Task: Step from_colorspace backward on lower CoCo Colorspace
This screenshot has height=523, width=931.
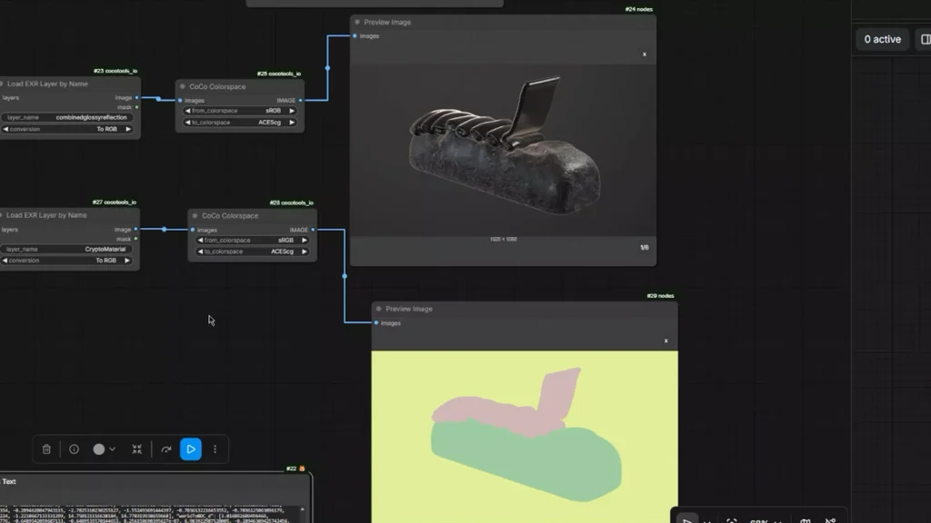Action: (x=200, y=240)
